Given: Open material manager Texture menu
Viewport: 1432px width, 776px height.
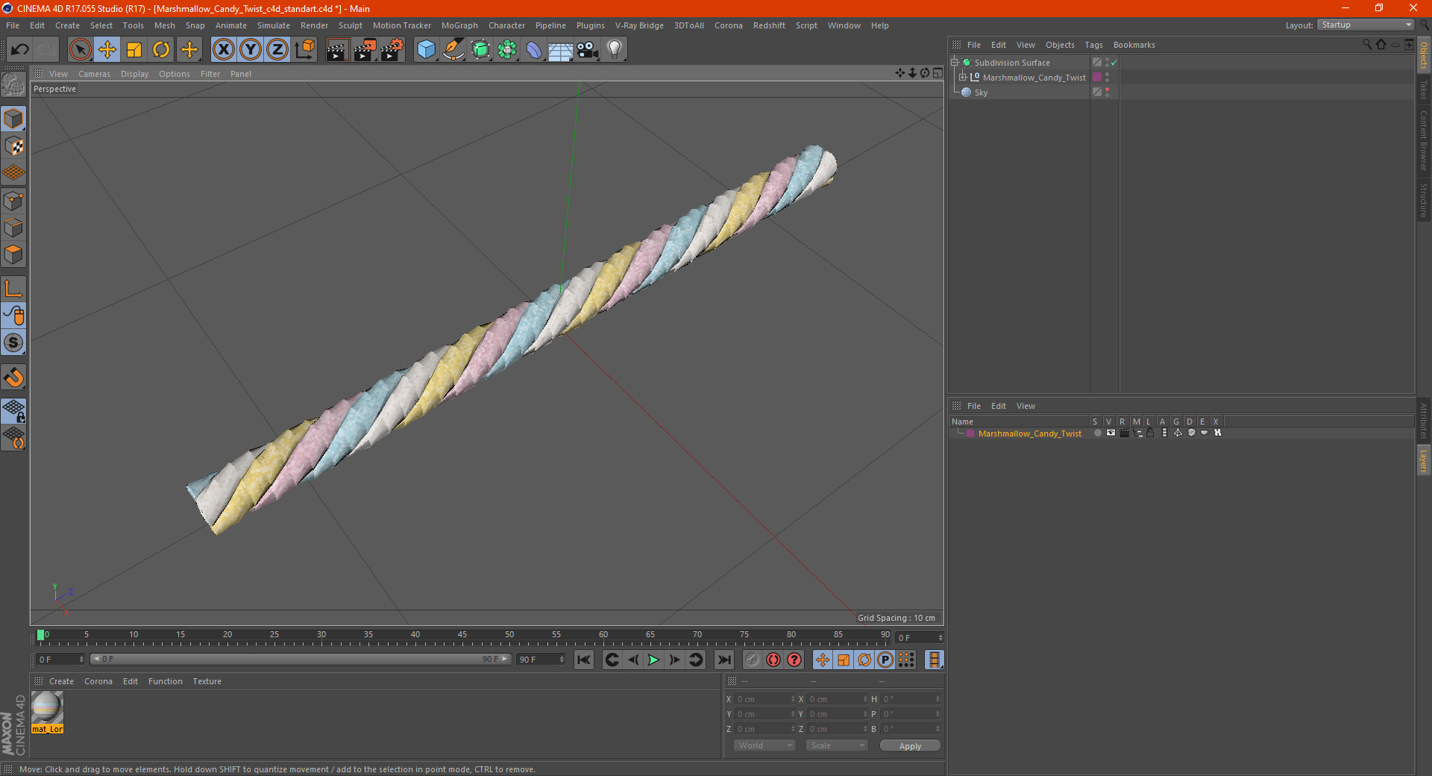Looking at the screenshot, I should point(207,681).
